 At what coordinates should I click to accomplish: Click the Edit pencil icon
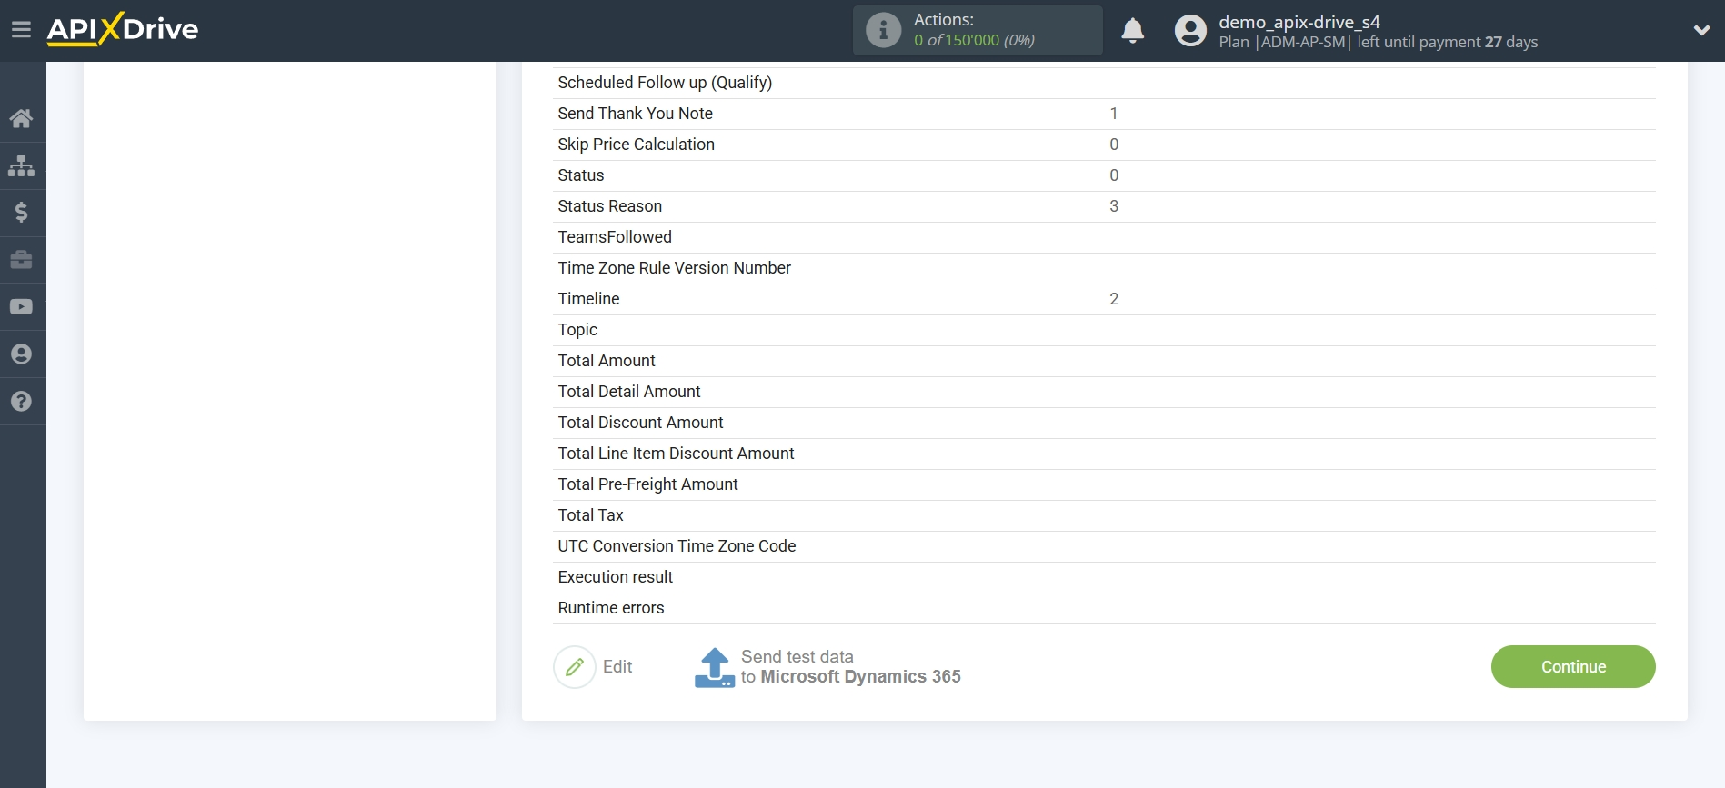point(575,667)
